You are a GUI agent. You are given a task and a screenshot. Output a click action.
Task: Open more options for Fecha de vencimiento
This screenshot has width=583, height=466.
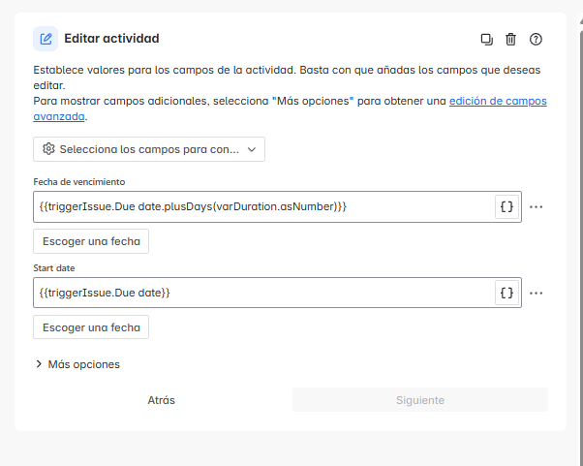tap(536, 206)
